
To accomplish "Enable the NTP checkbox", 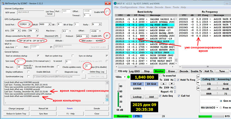I will point(107,12).
